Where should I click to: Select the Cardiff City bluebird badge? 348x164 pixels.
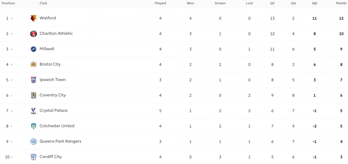point(33,157)
